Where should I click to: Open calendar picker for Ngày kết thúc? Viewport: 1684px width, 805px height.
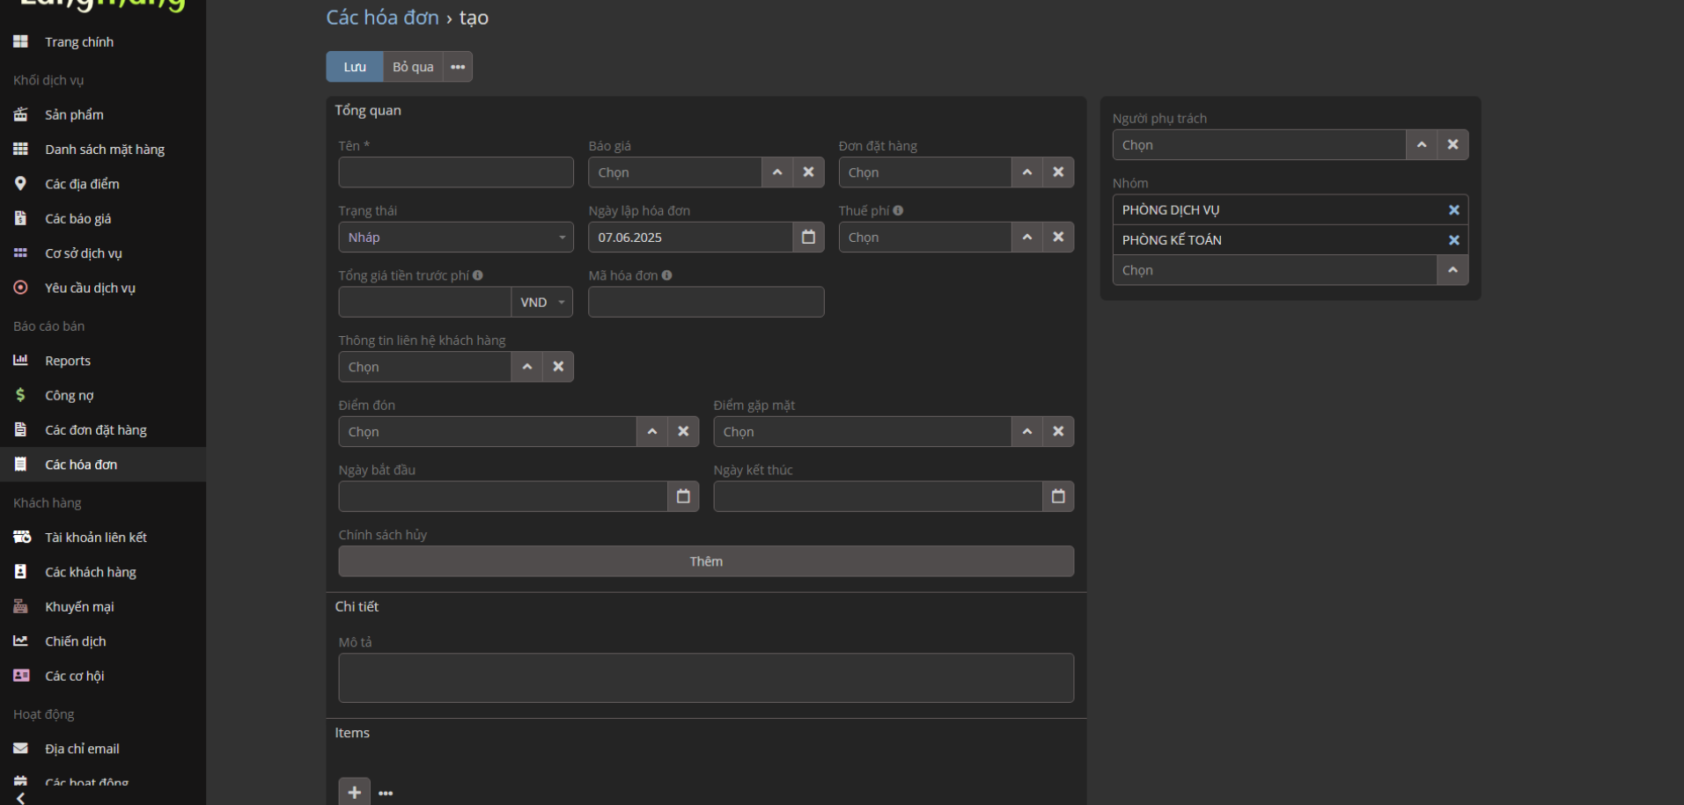1058,496
